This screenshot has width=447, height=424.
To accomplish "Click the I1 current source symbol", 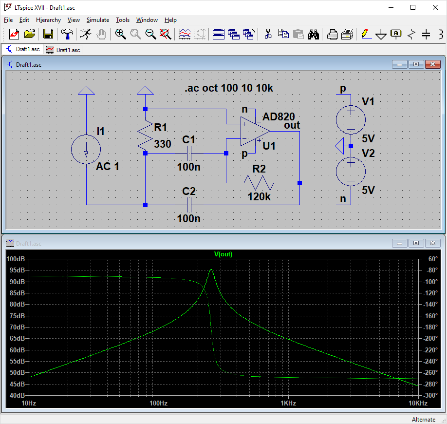I will point(86,149).
